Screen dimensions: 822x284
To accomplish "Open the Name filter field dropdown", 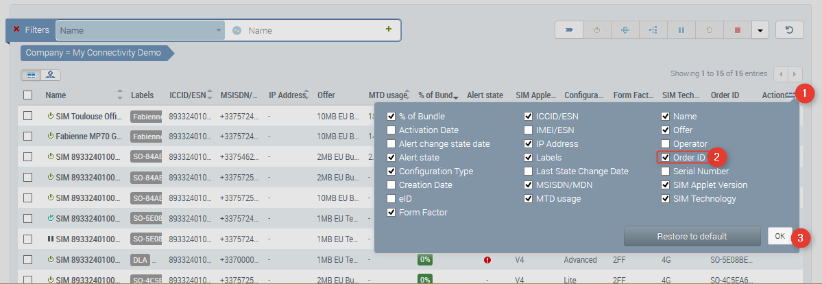I will (219, 30).
